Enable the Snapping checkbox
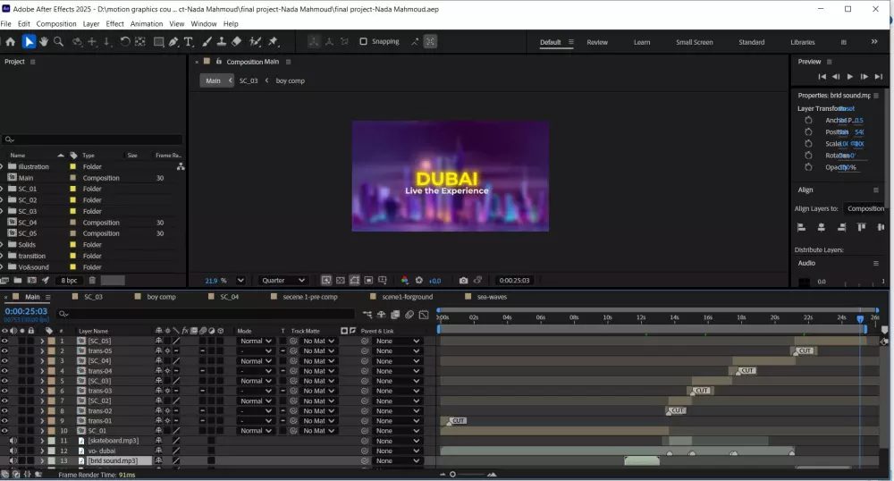 point(364,41)
